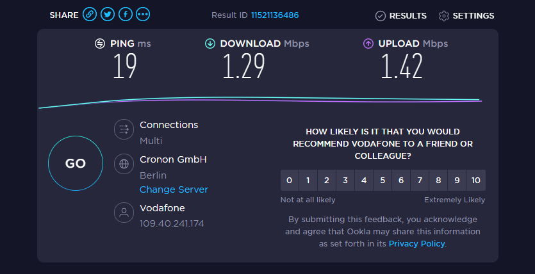The image size is (535, 274).
Task: Click the globe server icon
Action: pyautogui.click(x=124, y=164)
